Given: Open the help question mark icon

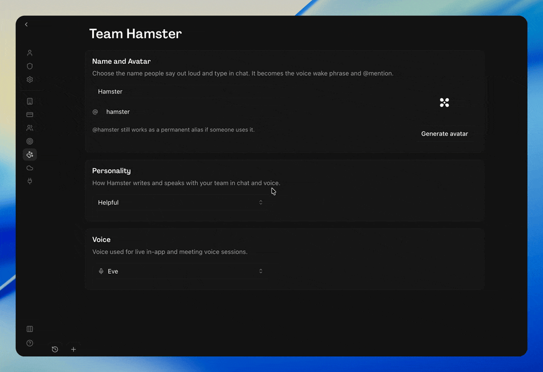Looking at the screenshot, I should pos(30,343).
